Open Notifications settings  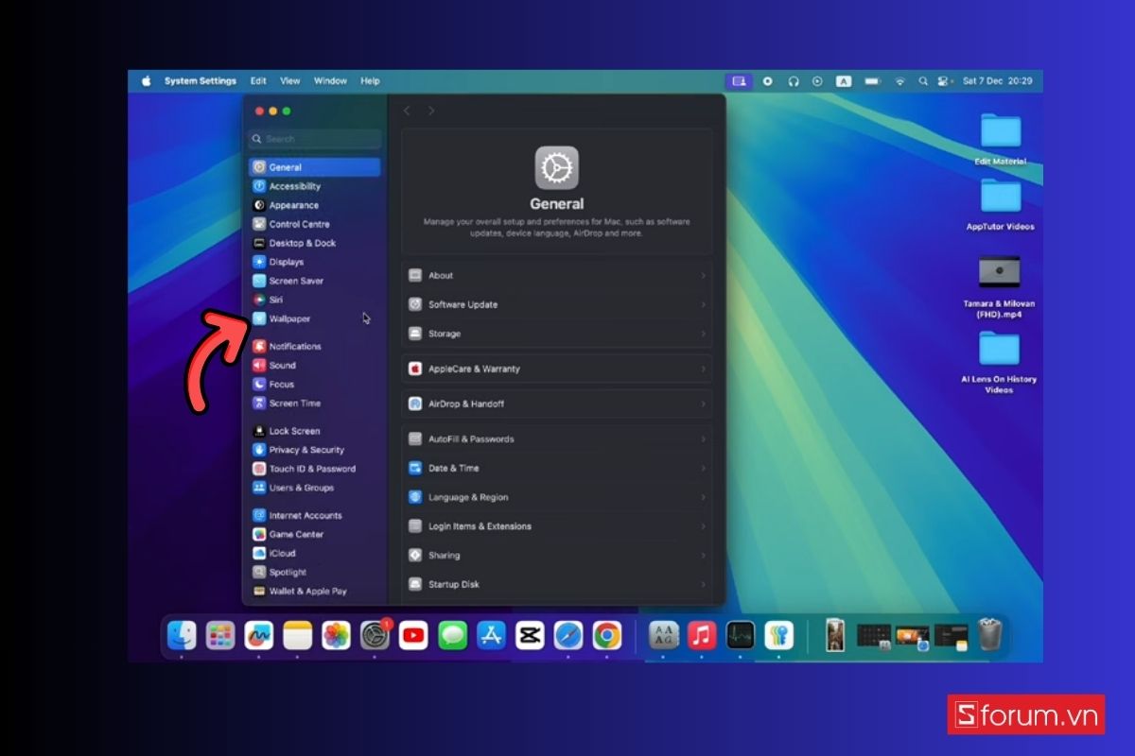(314, 346)
